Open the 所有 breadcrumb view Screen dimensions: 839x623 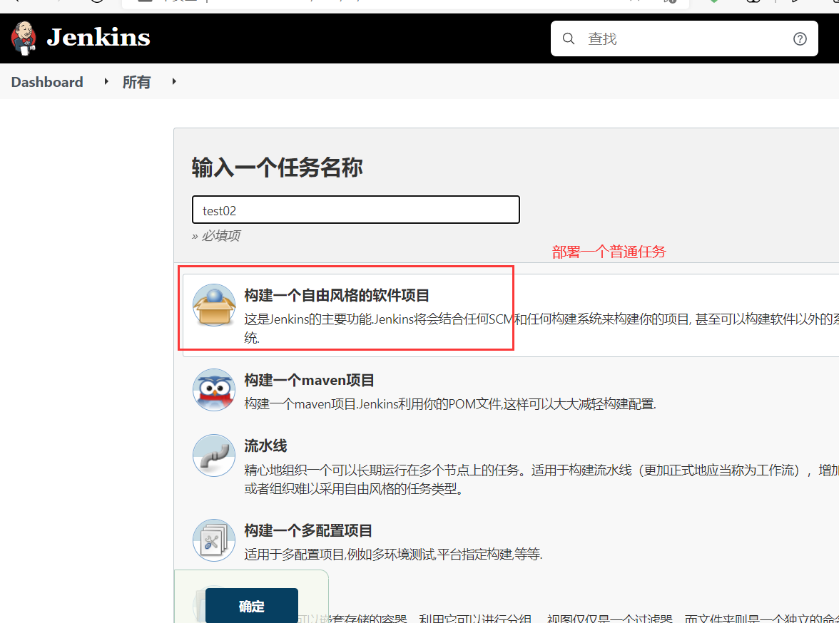136,82
